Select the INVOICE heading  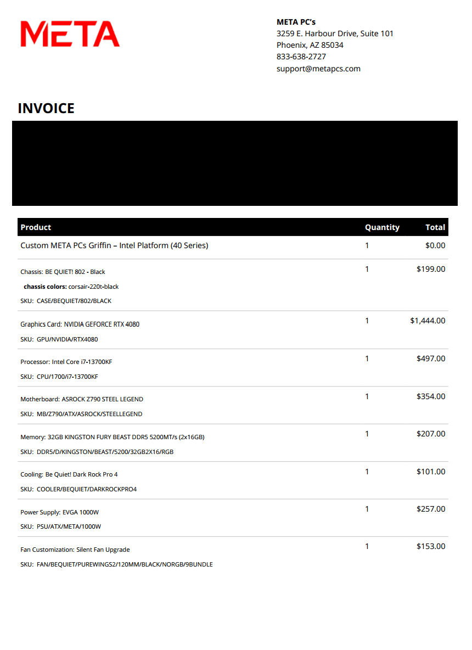point(46,108)
